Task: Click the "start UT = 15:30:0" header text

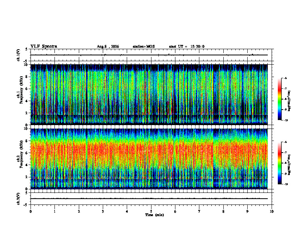Action: 187,46
